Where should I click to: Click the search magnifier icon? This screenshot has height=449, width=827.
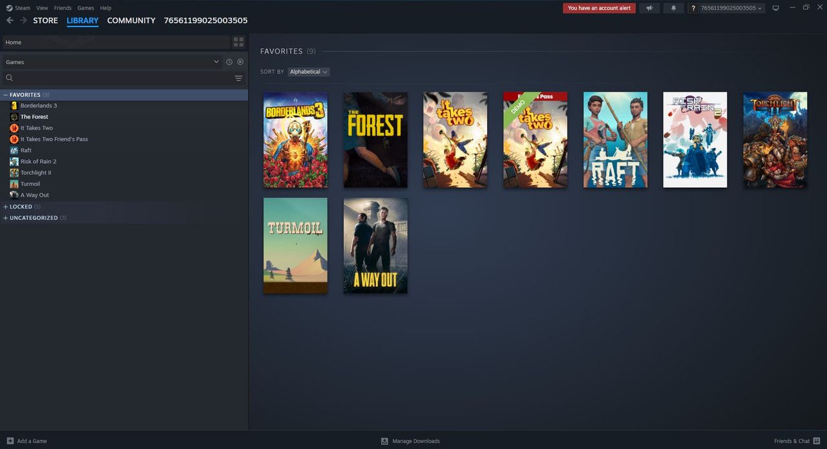pyautogui.click(x=9, y=78)
